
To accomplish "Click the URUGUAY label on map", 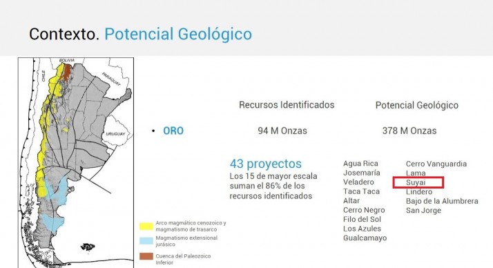I will point(115,134).
